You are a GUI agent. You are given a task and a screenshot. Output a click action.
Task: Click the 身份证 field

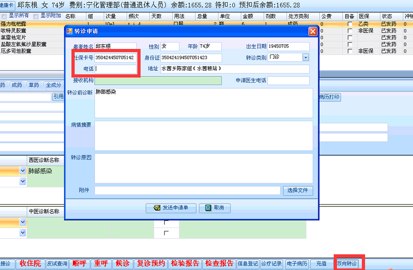[x=191, y=58]
